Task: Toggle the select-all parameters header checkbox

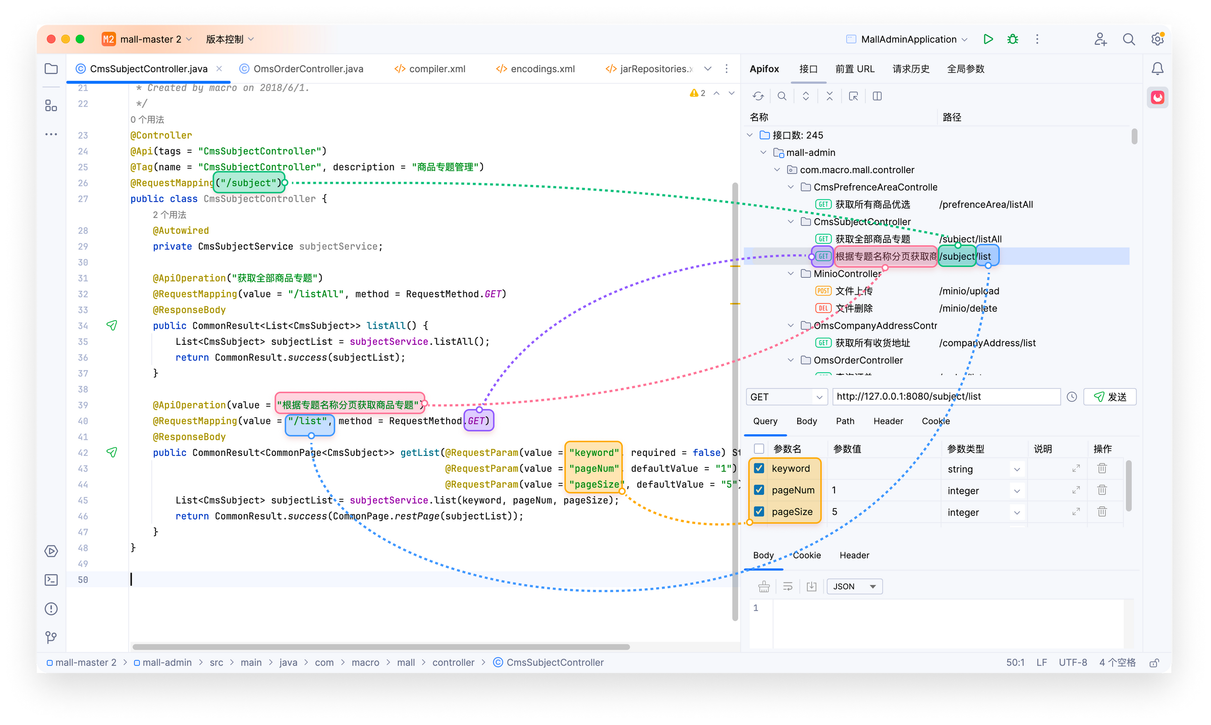Action: (x=759, y=449)
